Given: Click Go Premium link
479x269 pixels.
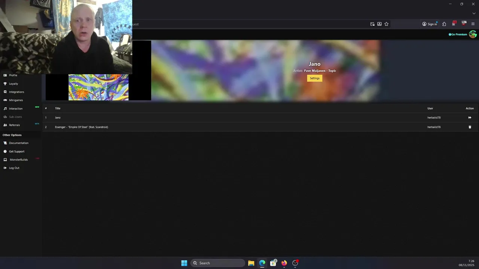Looking at the screenshot, I should [458, 34].
